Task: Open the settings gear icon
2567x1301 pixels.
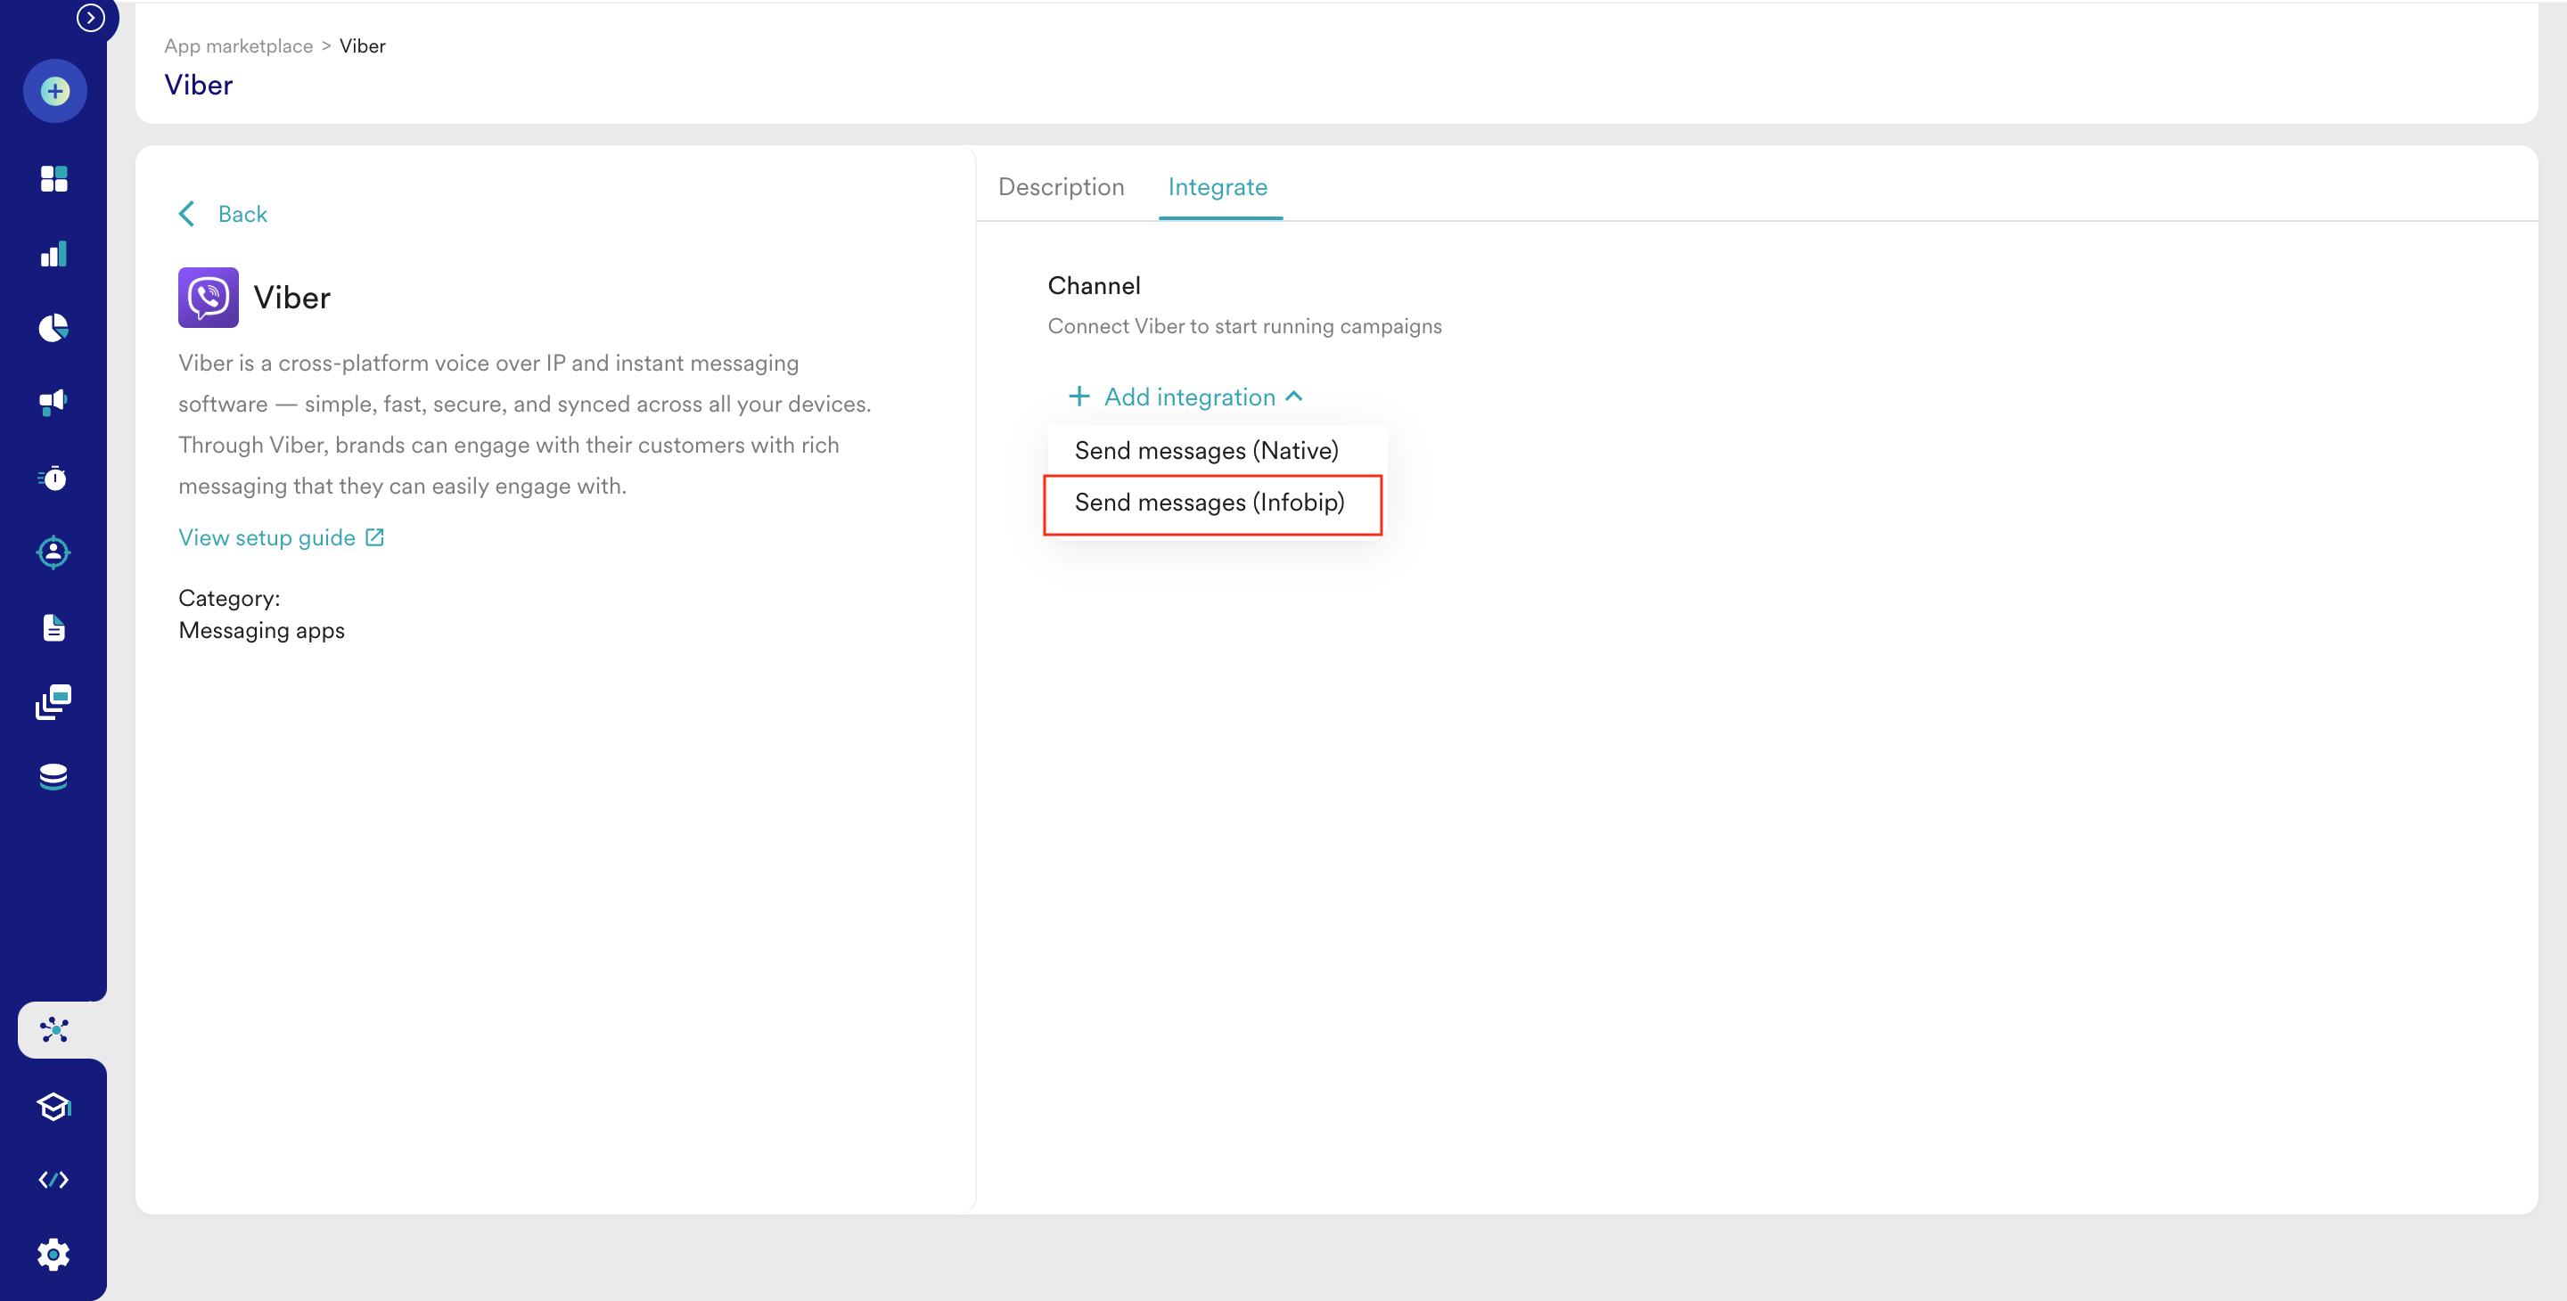Action: pos(53,1256)
